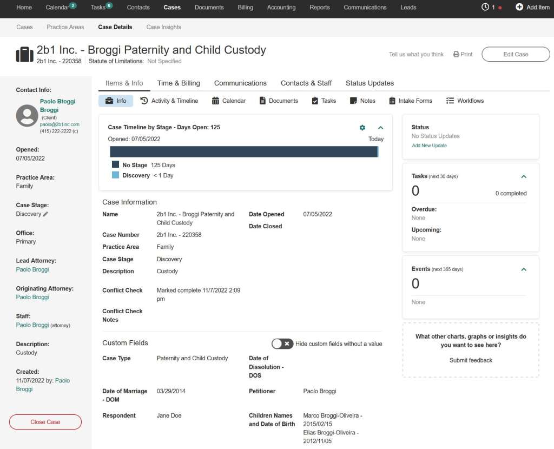Open the Intake Forms sub-tab

point(411,101)
